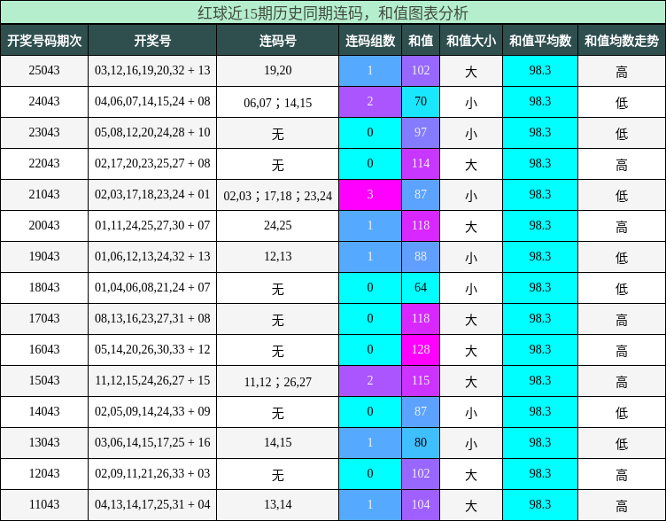Click consecutive pair 19,20 cell
This screenshot has width=666, height=521.
278,70
